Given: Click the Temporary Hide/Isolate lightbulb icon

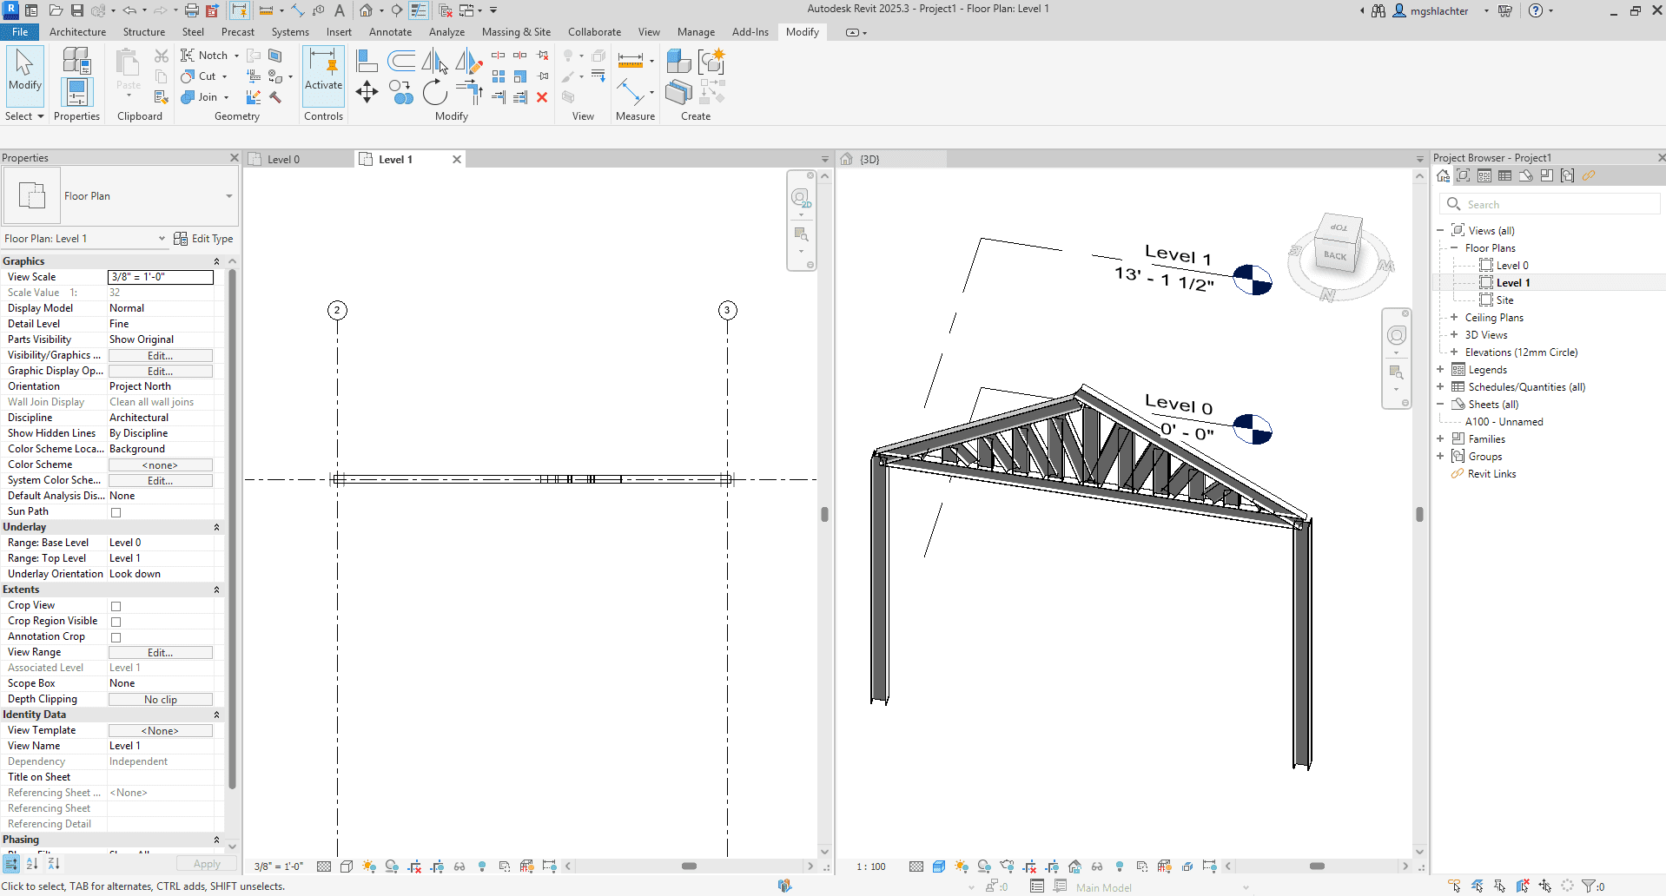Looking at the screenshot, I should pos(482,866).
